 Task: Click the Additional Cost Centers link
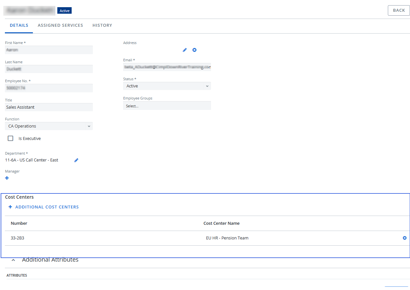tap(47, 207)
